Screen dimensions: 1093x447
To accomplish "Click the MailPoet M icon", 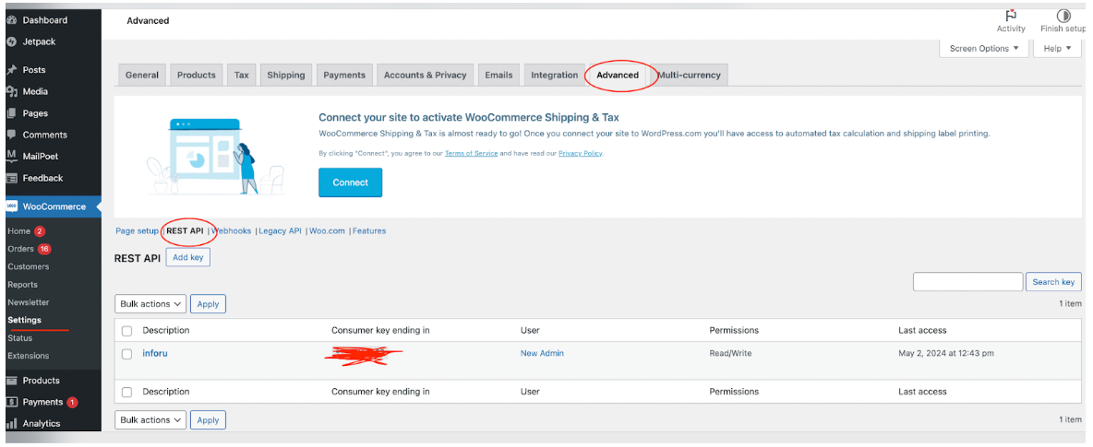I will [11, 155].
